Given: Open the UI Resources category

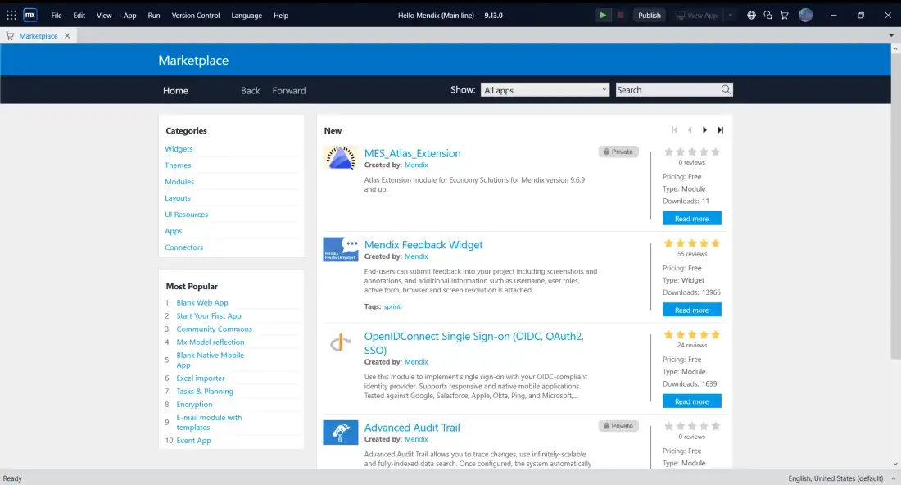Looking at the screenshot, I should tap(187, 215).
